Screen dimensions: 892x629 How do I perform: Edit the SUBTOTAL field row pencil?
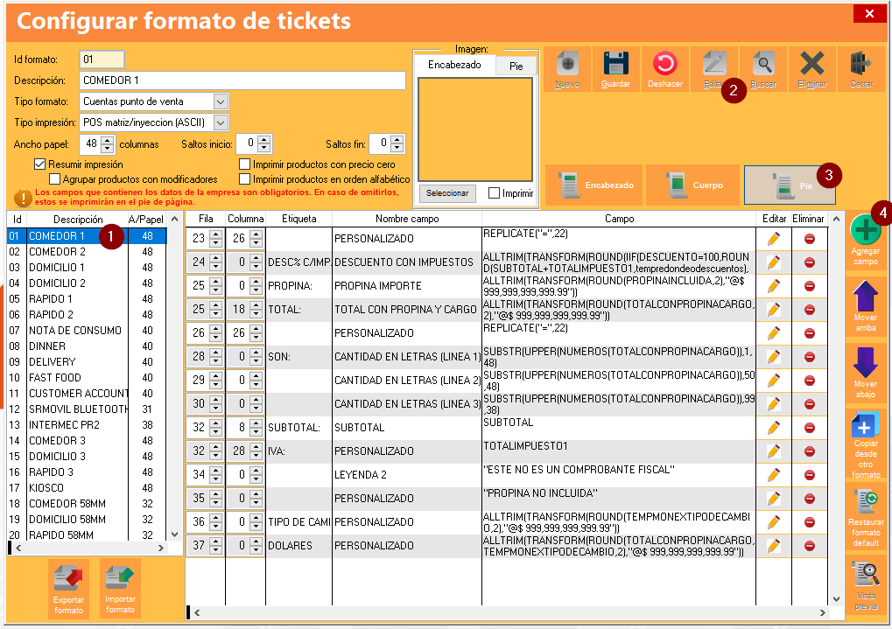(773, 428)
